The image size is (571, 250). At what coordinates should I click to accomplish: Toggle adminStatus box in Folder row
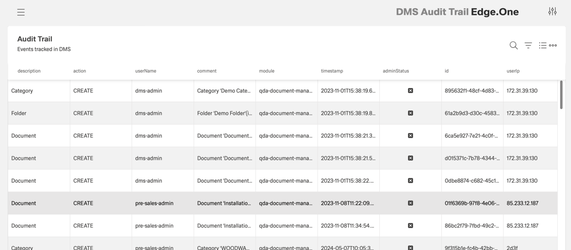tap(410, 113)
